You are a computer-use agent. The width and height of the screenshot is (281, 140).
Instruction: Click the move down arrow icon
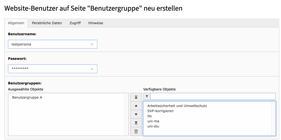coord(136,114)
